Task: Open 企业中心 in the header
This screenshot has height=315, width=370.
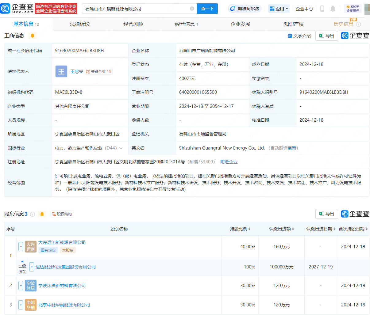Action: [x=304, y=9]
